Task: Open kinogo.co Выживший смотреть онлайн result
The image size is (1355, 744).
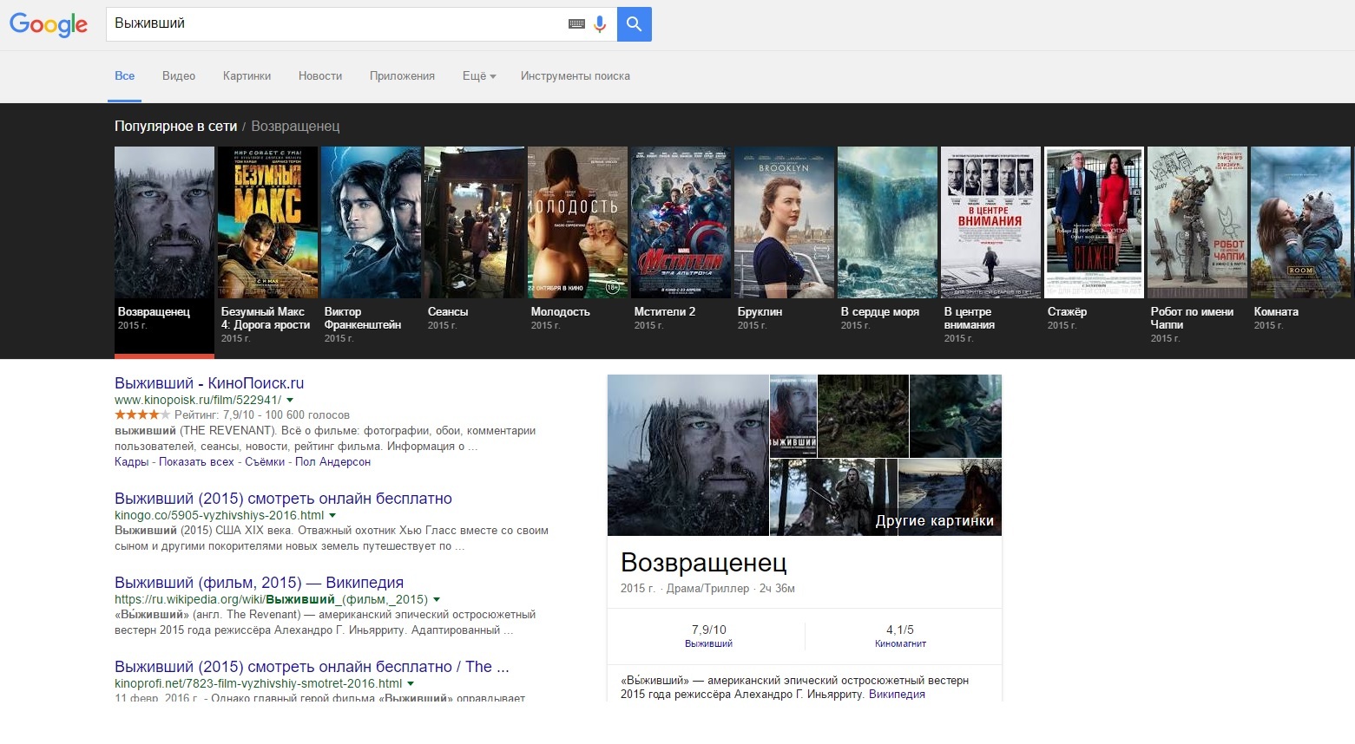Action: 283,499
